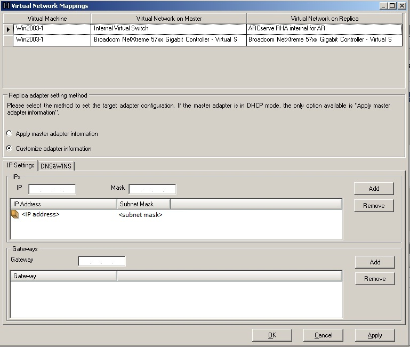Click Remove button in IPs section

[374, 205]
